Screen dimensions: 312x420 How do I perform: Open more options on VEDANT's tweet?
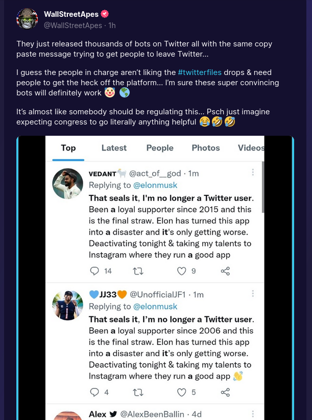coord(252,173)
